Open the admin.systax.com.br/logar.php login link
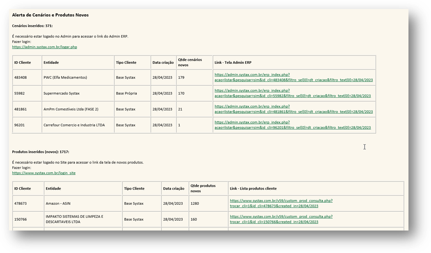 pyautogui.click(x=45, y=47)
